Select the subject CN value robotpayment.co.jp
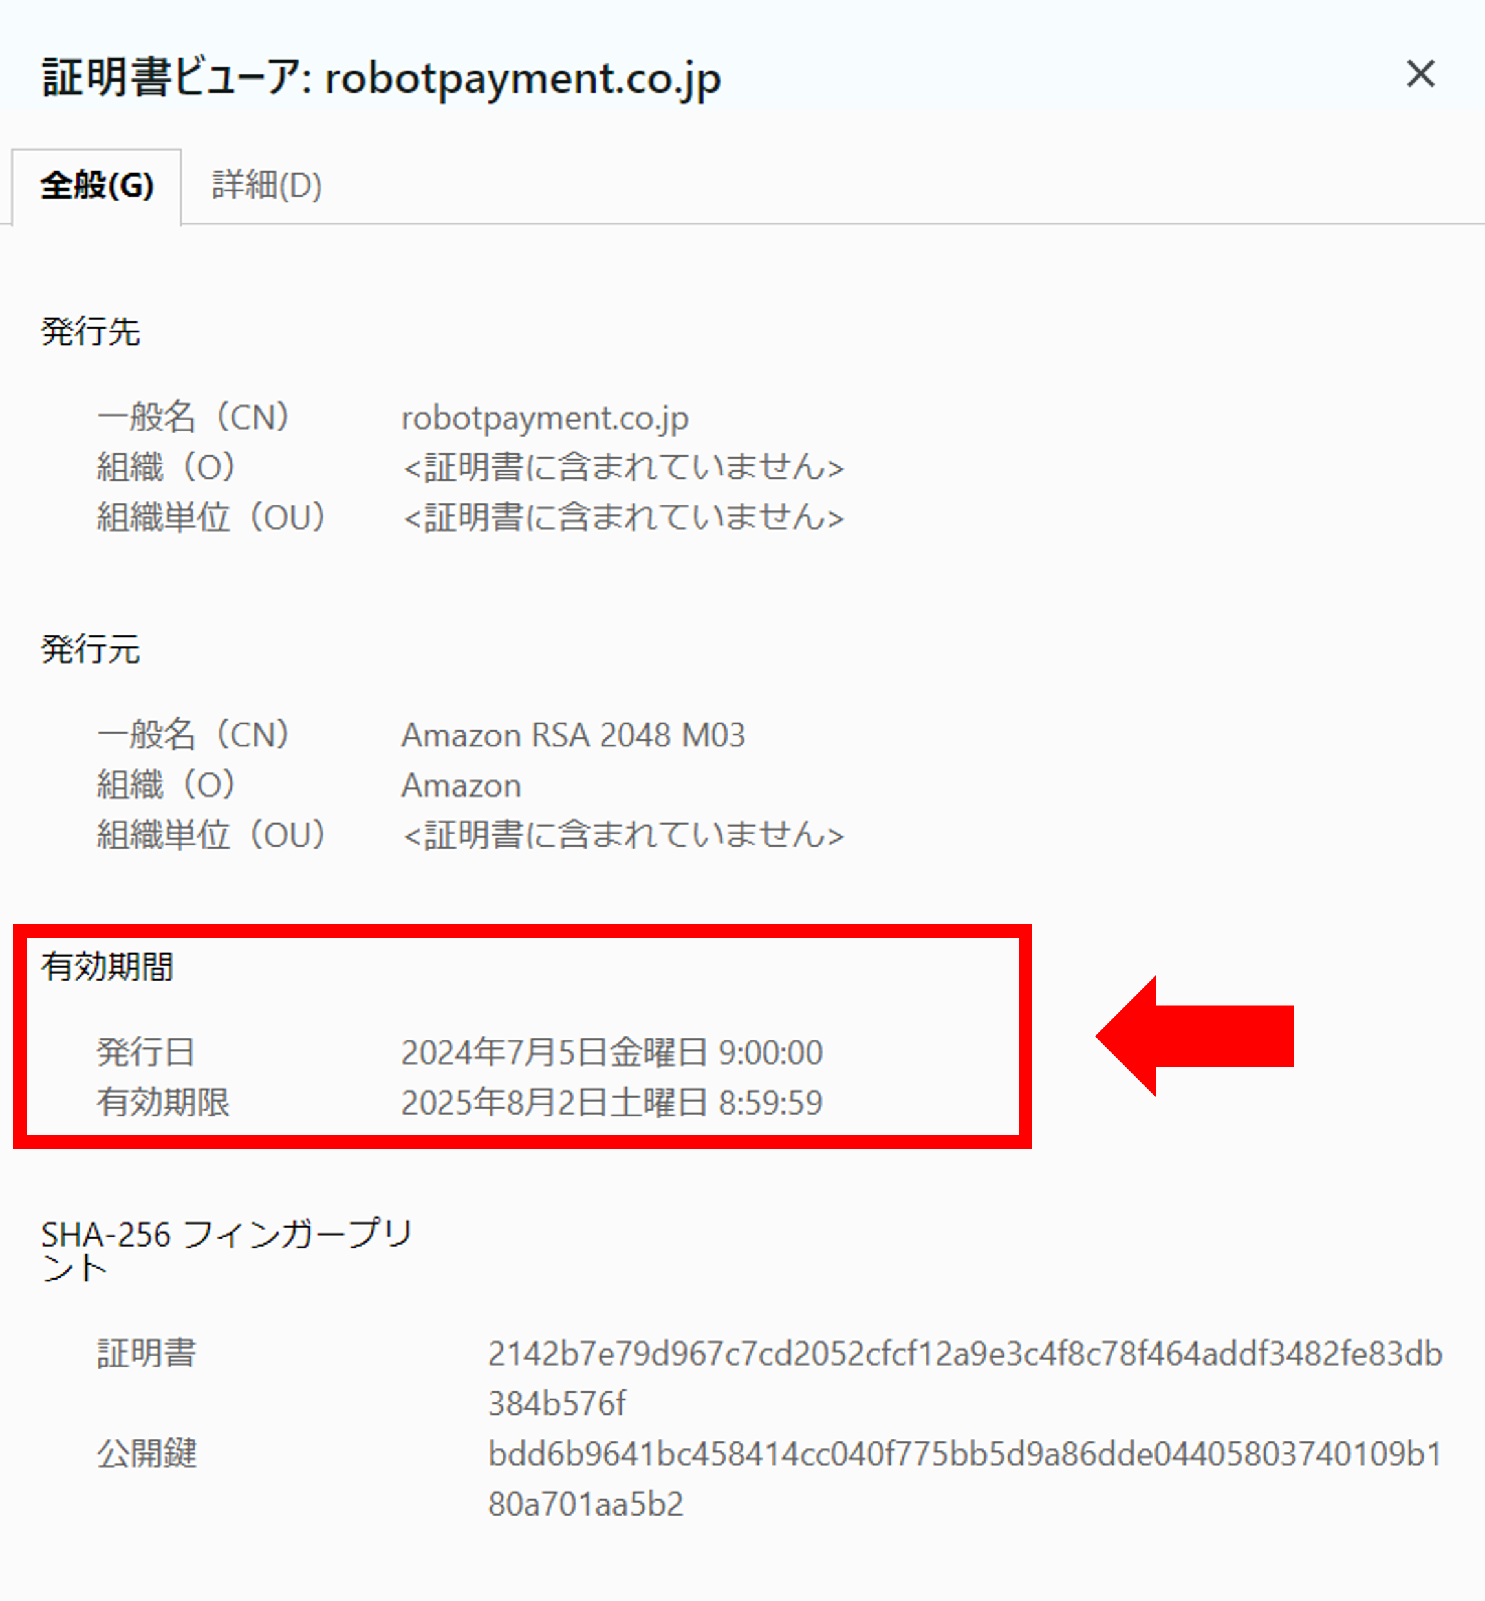 [545, 418]
